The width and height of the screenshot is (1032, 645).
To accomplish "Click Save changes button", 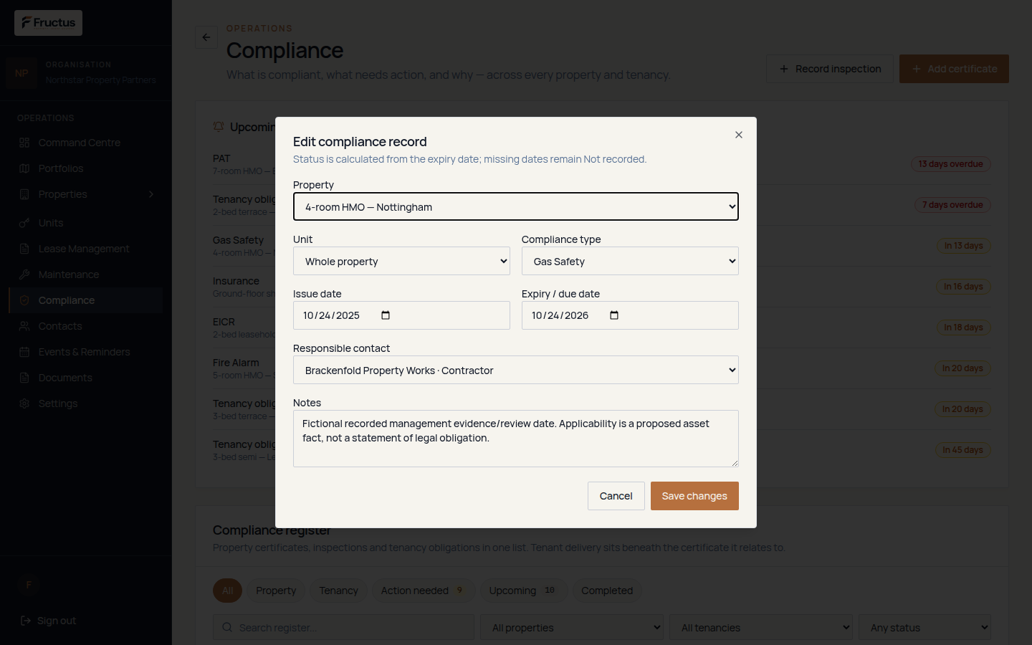I will (x=694, y=496).
